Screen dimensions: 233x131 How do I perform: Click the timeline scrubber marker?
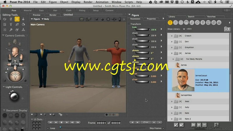[60, 128]
